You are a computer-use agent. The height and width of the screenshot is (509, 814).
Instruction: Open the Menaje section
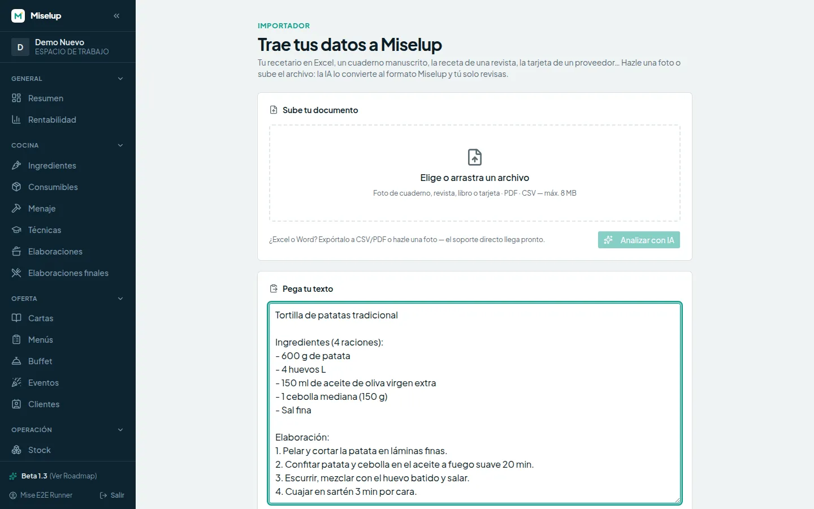[68, 209]
